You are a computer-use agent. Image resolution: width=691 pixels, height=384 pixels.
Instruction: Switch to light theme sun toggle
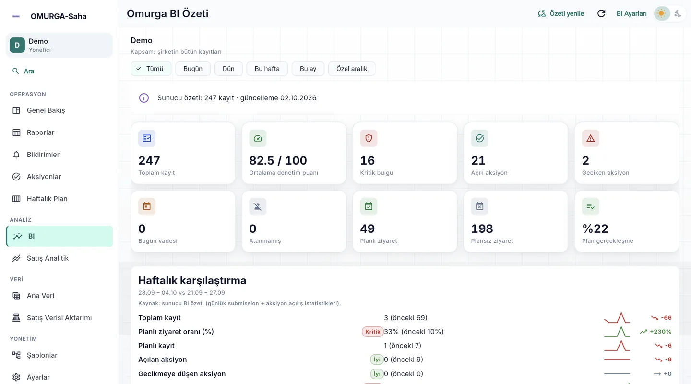tap(662, 13)
